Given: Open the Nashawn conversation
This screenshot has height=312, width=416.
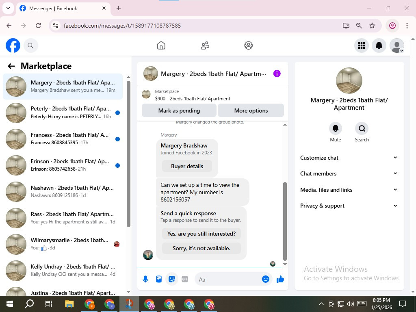Looking at the screenshot, I should [63, 192].
